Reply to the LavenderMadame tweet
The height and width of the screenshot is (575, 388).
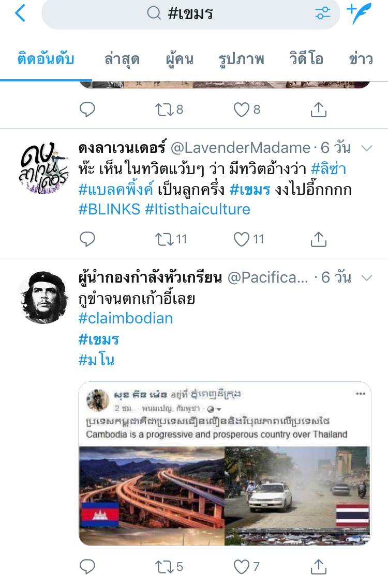[x=87, y=239]
